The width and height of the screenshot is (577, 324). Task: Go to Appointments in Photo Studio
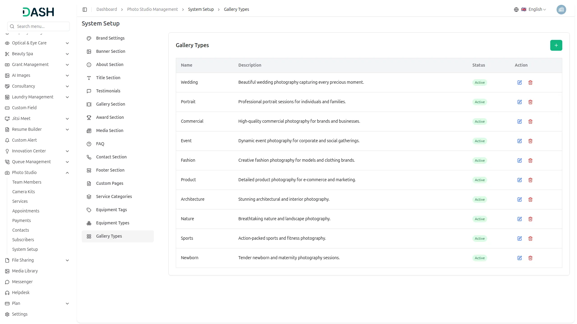[26, 211]
